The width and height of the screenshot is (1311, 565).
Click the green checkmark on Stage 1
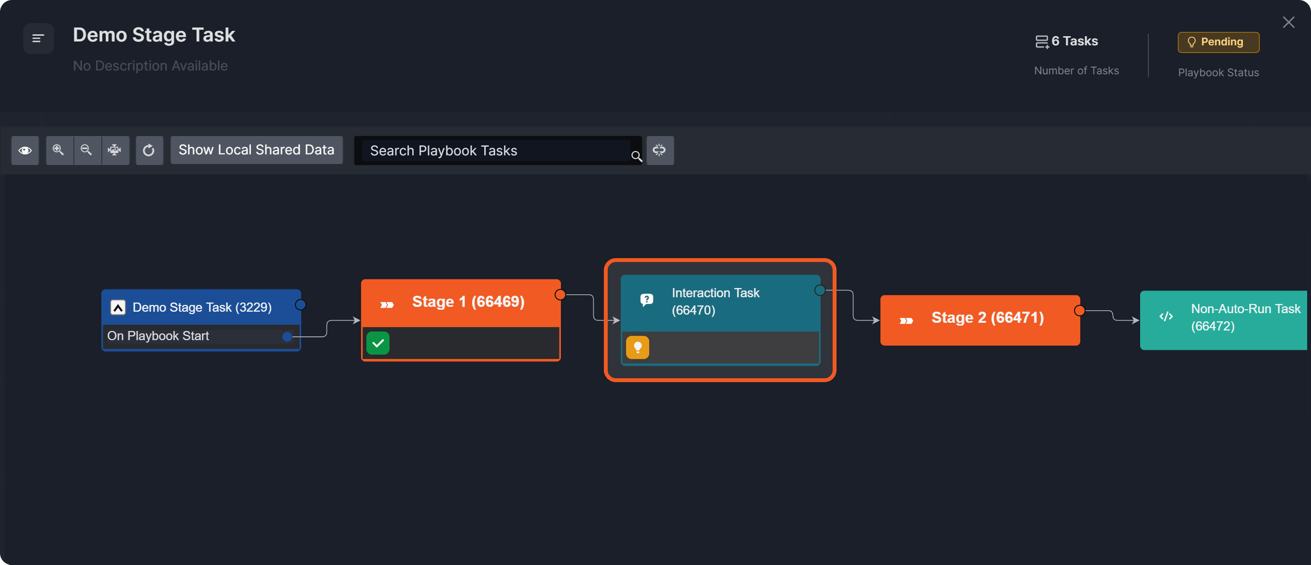pyautogui.click(x=377, y=343)
